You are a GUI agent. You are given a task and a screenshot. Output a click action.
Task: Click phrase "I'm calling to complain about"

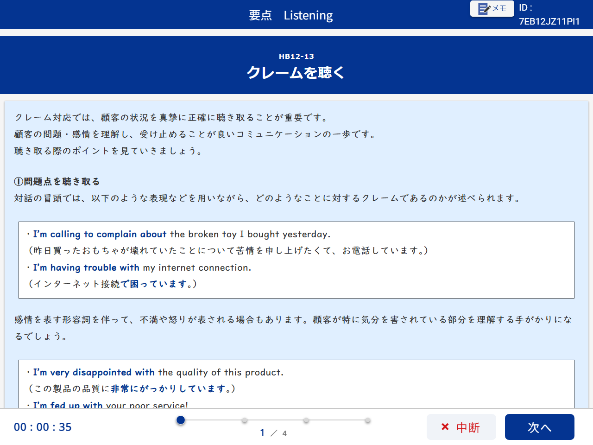[x=100, y=234]
